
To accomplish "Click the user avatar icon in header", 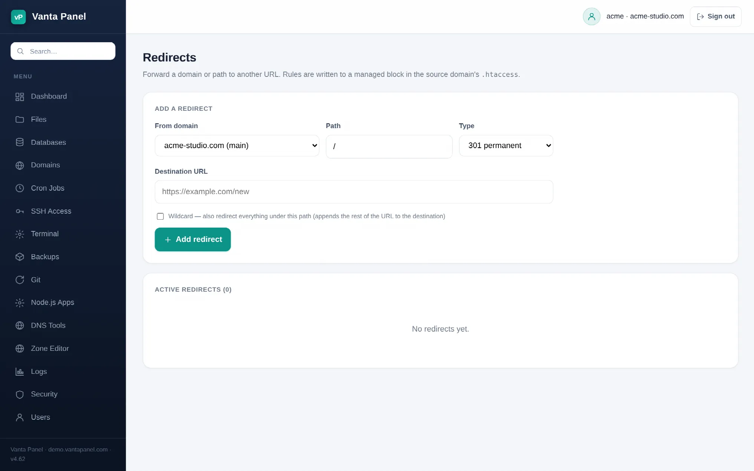I will click(x=592, y=17).
